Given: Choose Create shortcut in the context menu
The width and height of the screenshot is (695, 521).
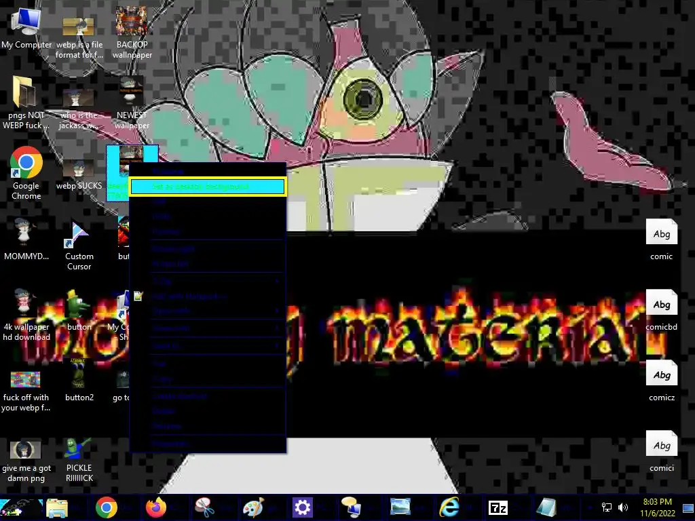Looking at the screenshot, I should 208,396.
